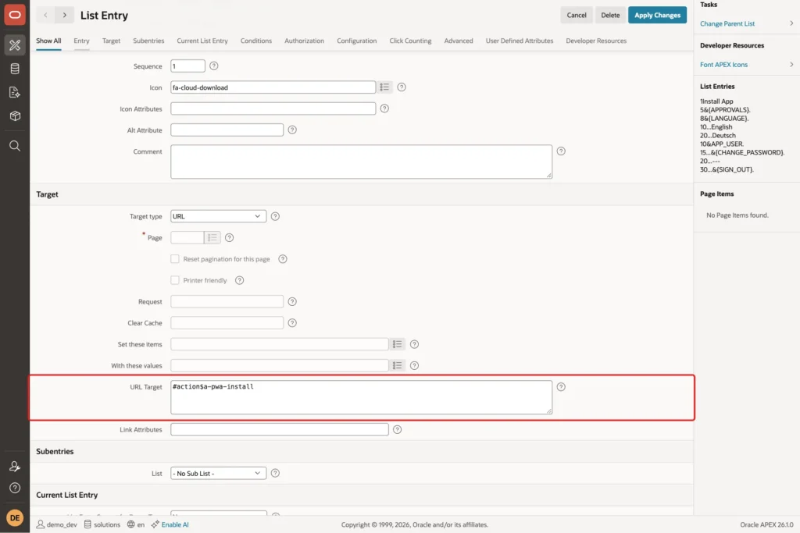The height and width of the screenshot is (533, 800).
Task: Show help for Comment field
Action: 561,151
